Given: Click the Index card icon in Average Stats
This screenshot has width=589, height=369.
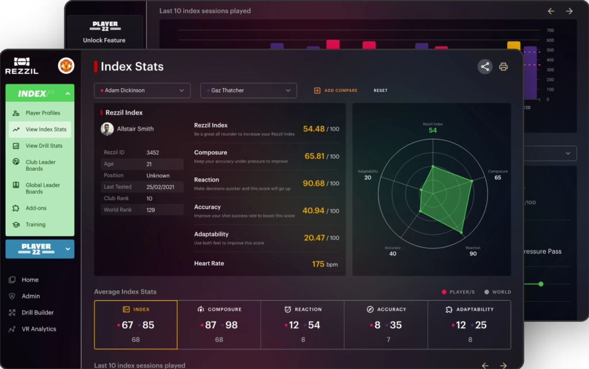Looking at the screenshot, I should (126, 309).
